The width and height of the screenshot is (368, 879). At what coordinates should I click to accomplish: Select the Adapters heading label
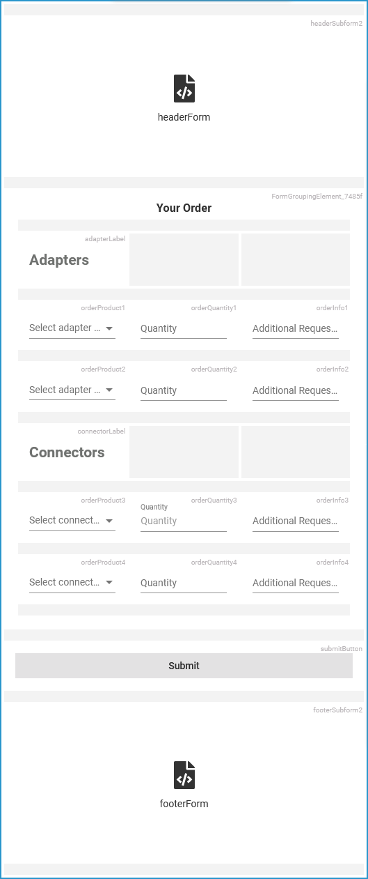point(59,260)
